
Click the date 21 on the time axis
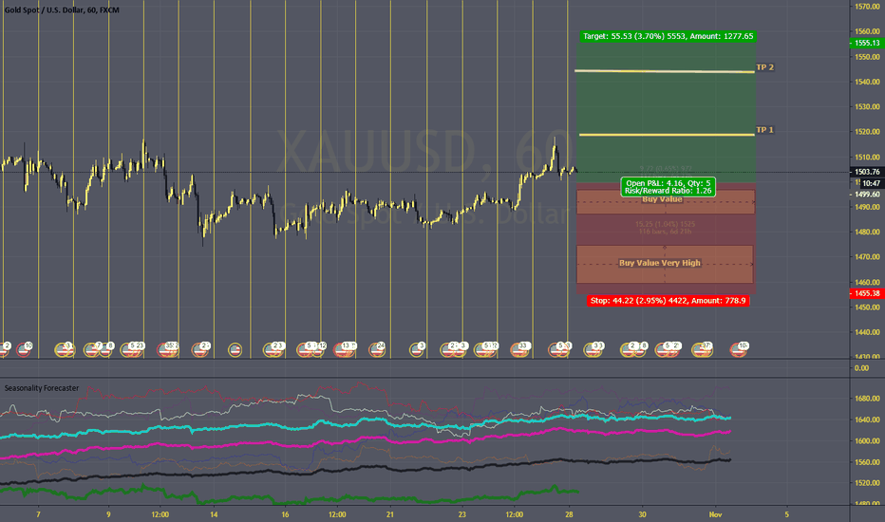(x=390, y=514)
